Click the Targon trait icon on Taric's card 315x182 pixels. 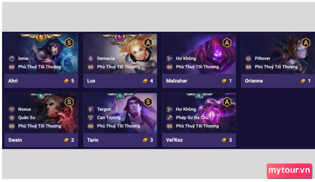[90, 109]
